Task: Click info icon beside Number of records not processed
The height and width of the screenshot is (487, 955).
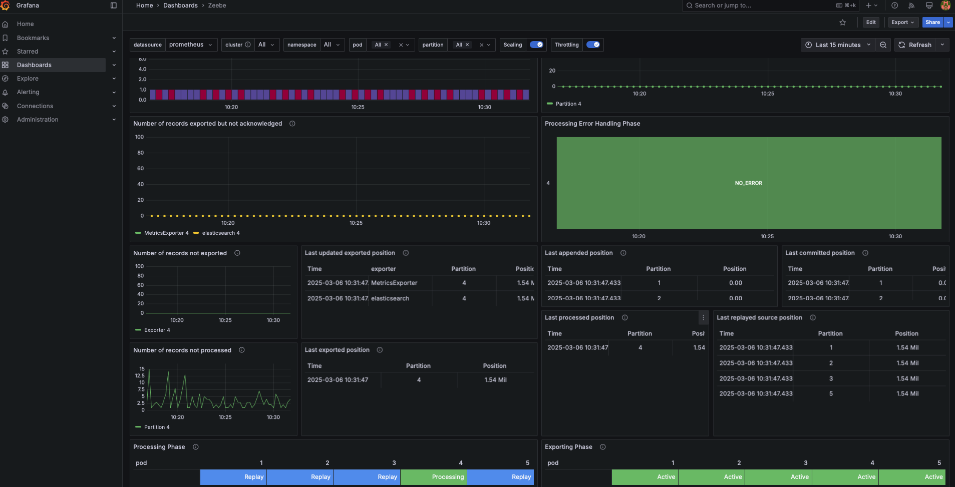Action: [242, 350]
